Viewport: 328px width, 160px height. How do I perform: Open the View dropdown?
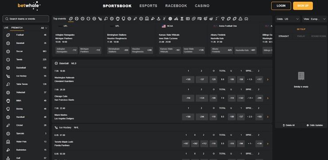click(314, 19)
